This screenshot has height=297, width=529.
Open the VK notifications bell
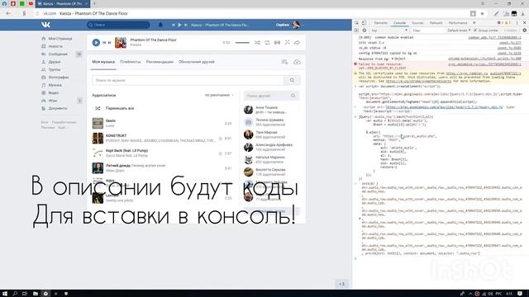(x=160, y=25)
